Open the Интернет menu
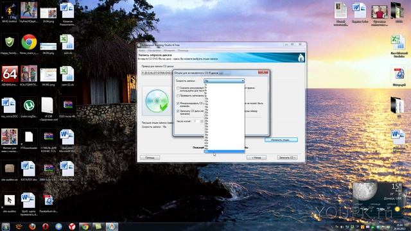Viewport: 411px width, 231px height. pyautogui.click(x=169, y=50)
